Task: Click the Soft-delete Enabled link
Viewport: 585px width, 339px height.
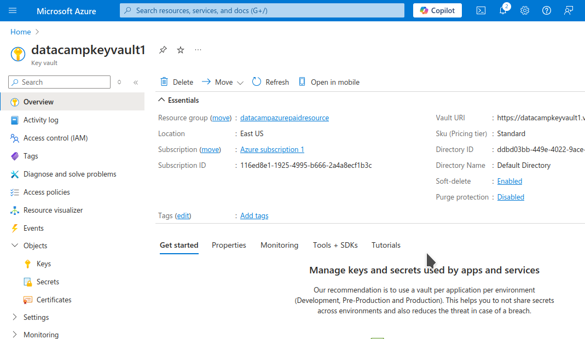Action: point(509,181)
